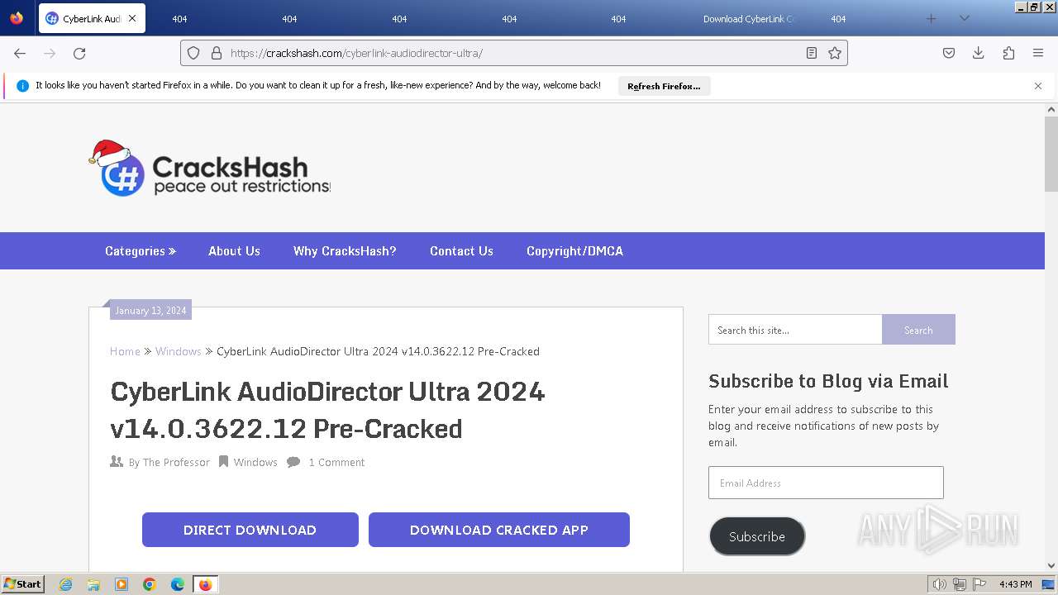
Task: Open media player taskbar icon
Action: point(122,584)
